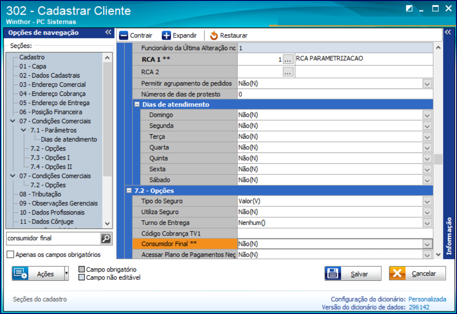
Task: Select 11 - Dados Cônjuge section
Action: point(47,222)
